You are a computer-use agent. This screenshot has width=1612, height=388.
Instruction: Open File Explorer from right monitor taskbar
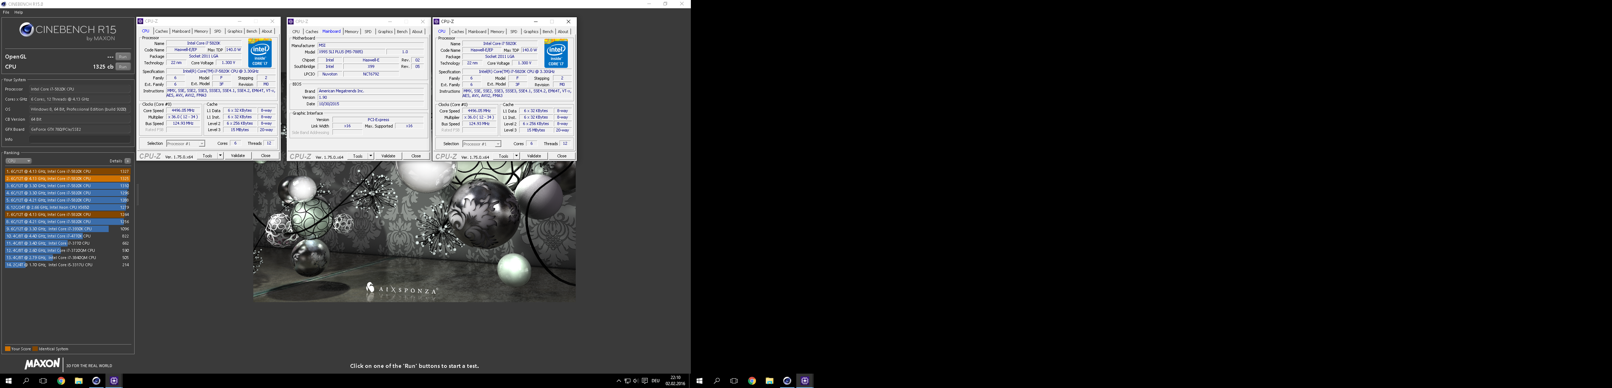pos(769,380)
